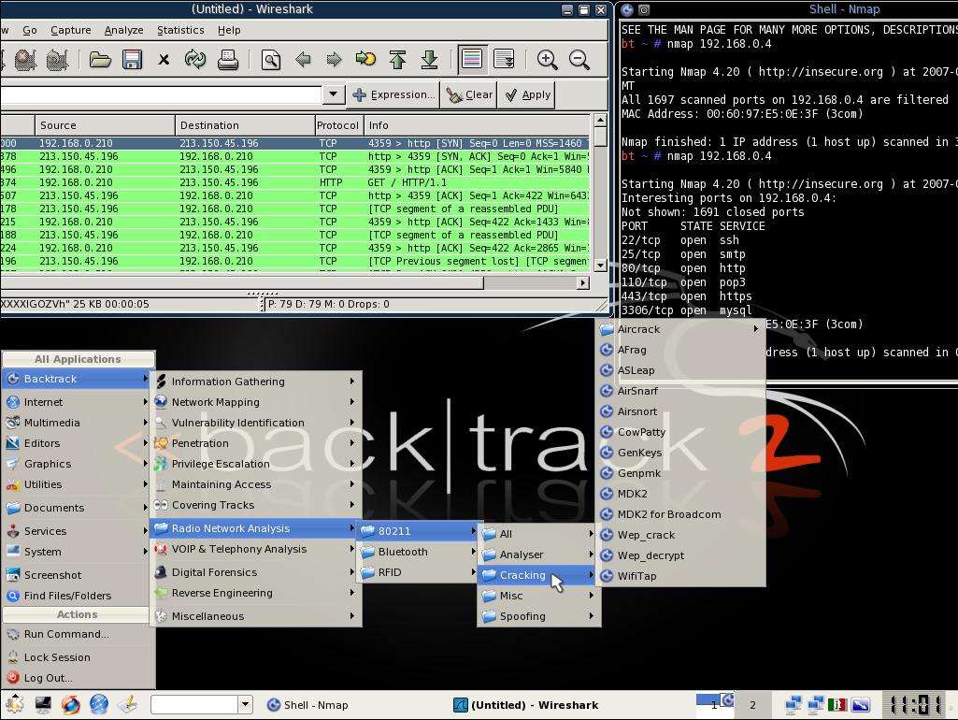Choose Lock Session in the K menu
Screen dimensions: 958x720
(x=79, y=657)
